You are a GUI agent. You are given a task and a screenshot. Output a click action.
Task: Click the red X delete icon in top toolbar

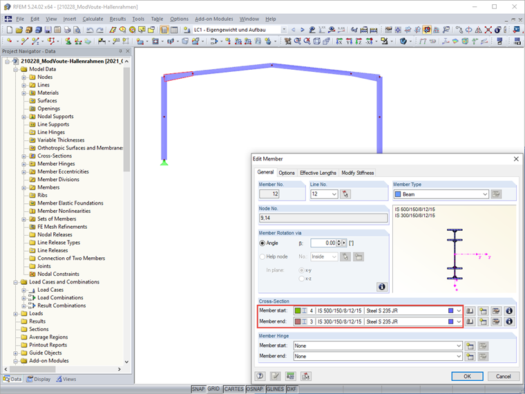tap(488, 30)
